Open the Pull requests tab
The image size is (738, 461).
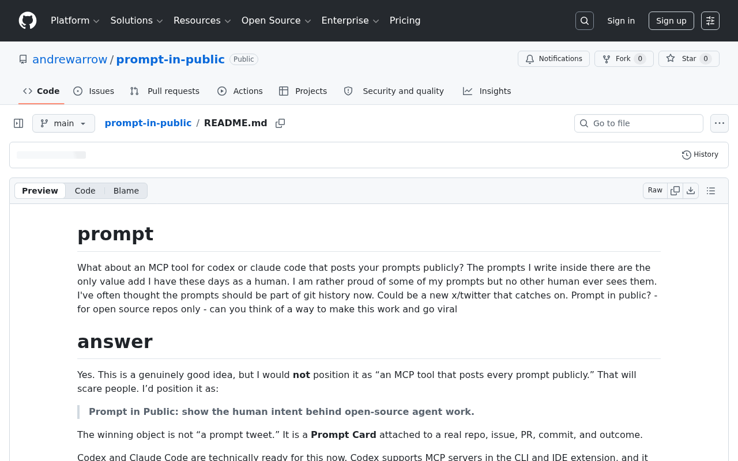point(165,91)
